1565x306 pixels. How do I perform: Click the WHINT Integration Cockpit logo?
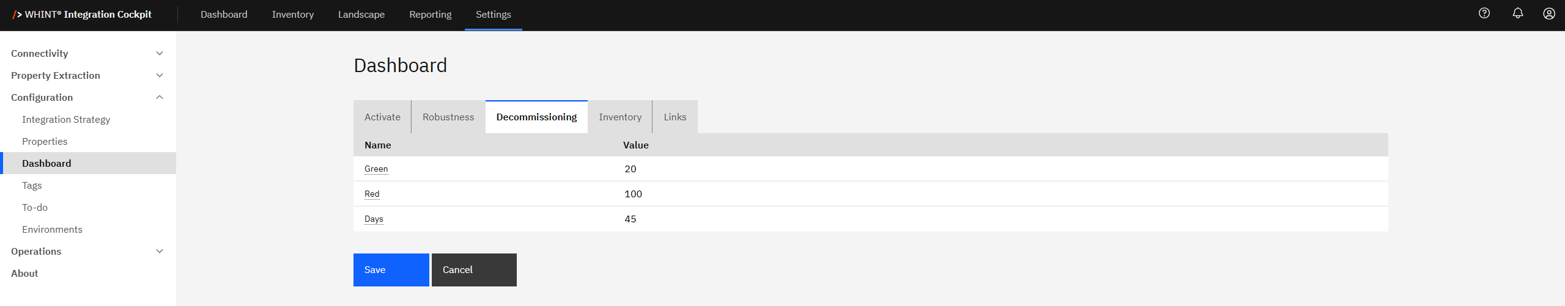(83, 15)
